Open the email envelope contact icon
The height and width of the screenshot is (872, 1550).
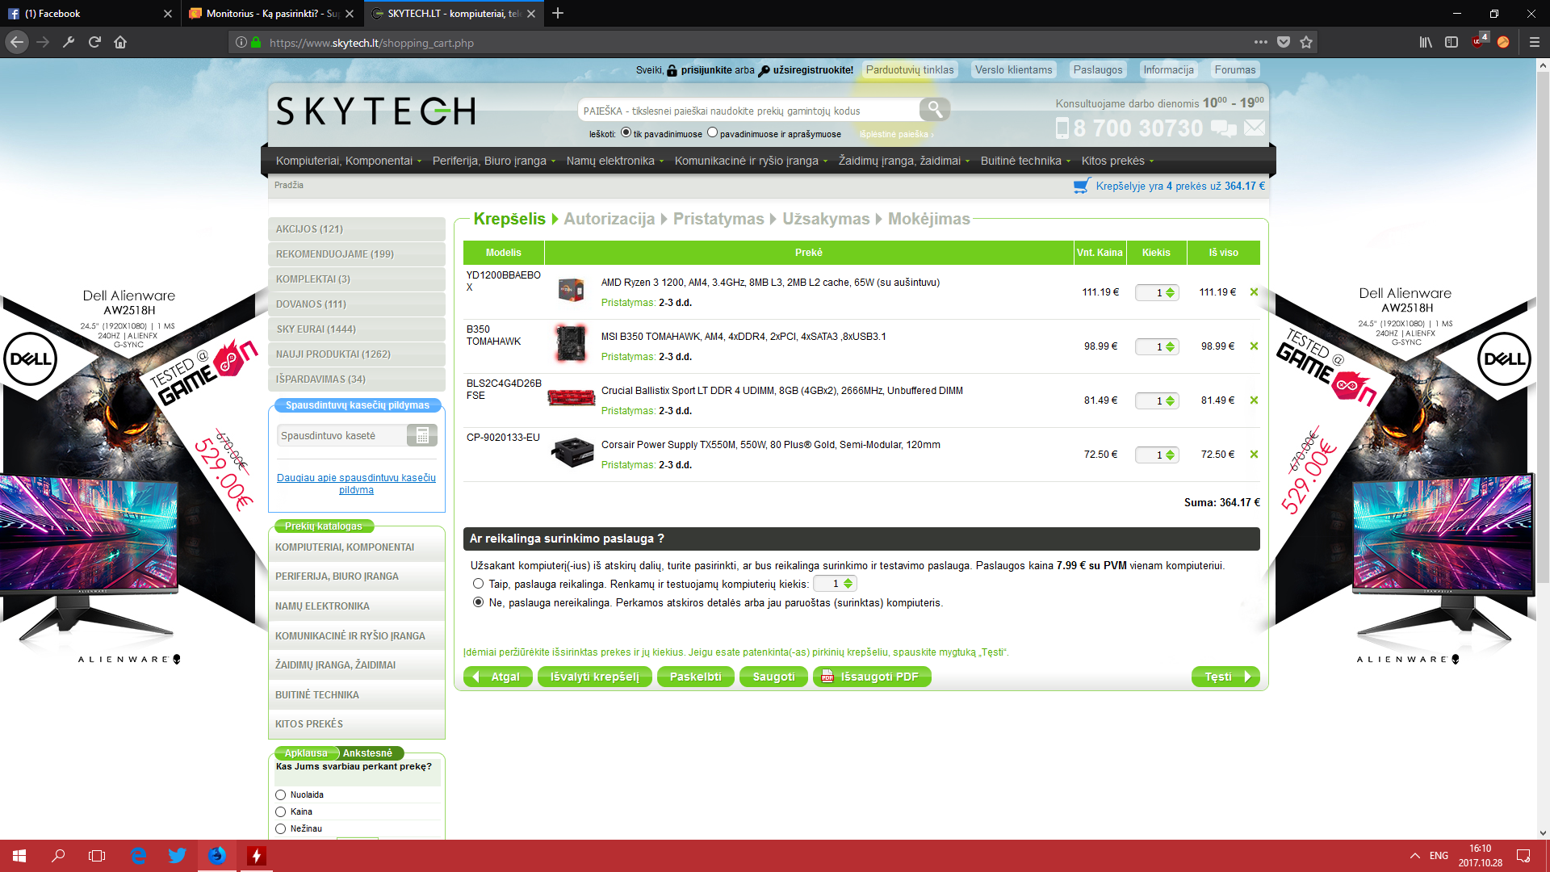click(x=1254, y=128)
